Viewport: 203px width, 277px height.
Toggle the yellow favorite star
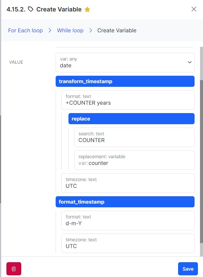[x=87, y=9]
